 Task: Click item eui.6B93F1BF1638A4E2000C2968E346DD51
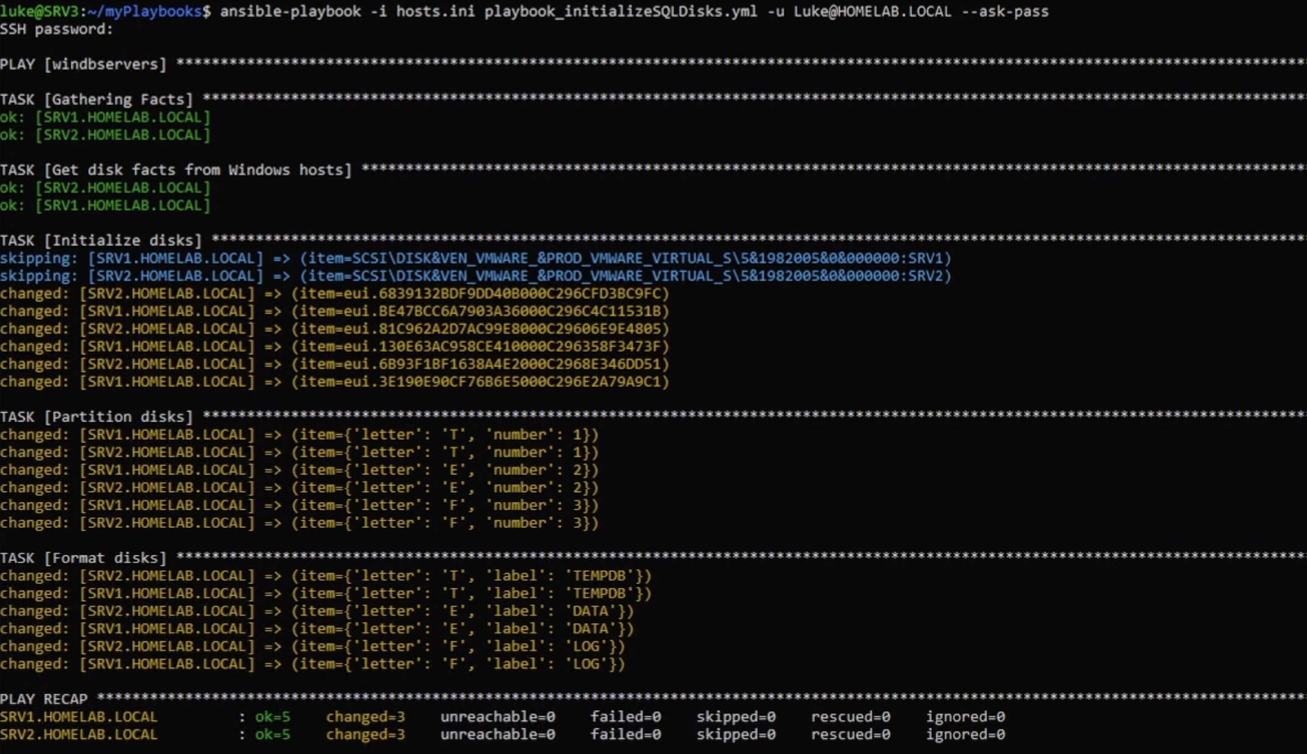pos(480,365)
